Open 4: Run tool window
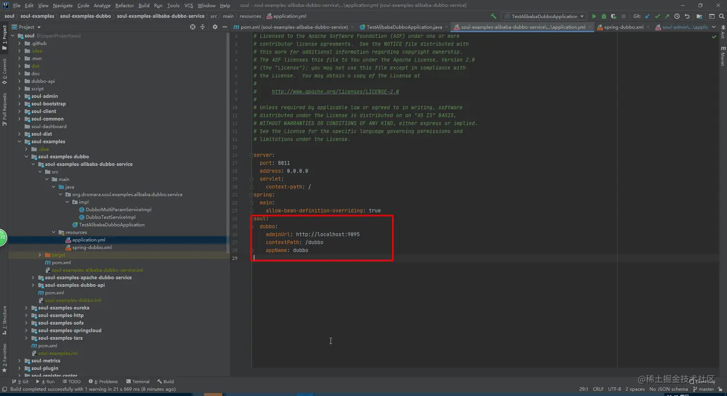This screenshot has width=727, height=396. pos(45,382)
